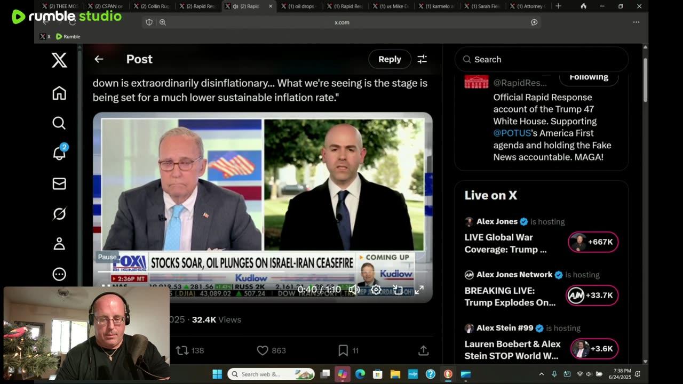The image size is (683, 384).
Task: Click the Reply button
Action: click(390, 59)
